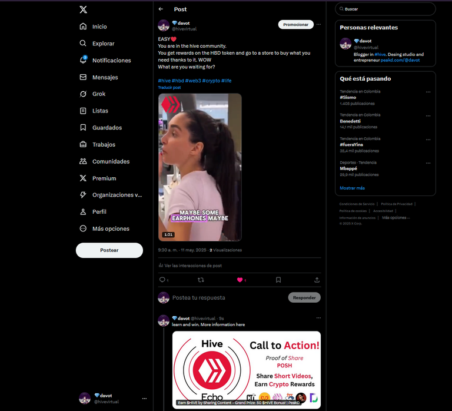Open Inicio home in sidebar
This screenshot has width=452, height=411.
(93, 26)
